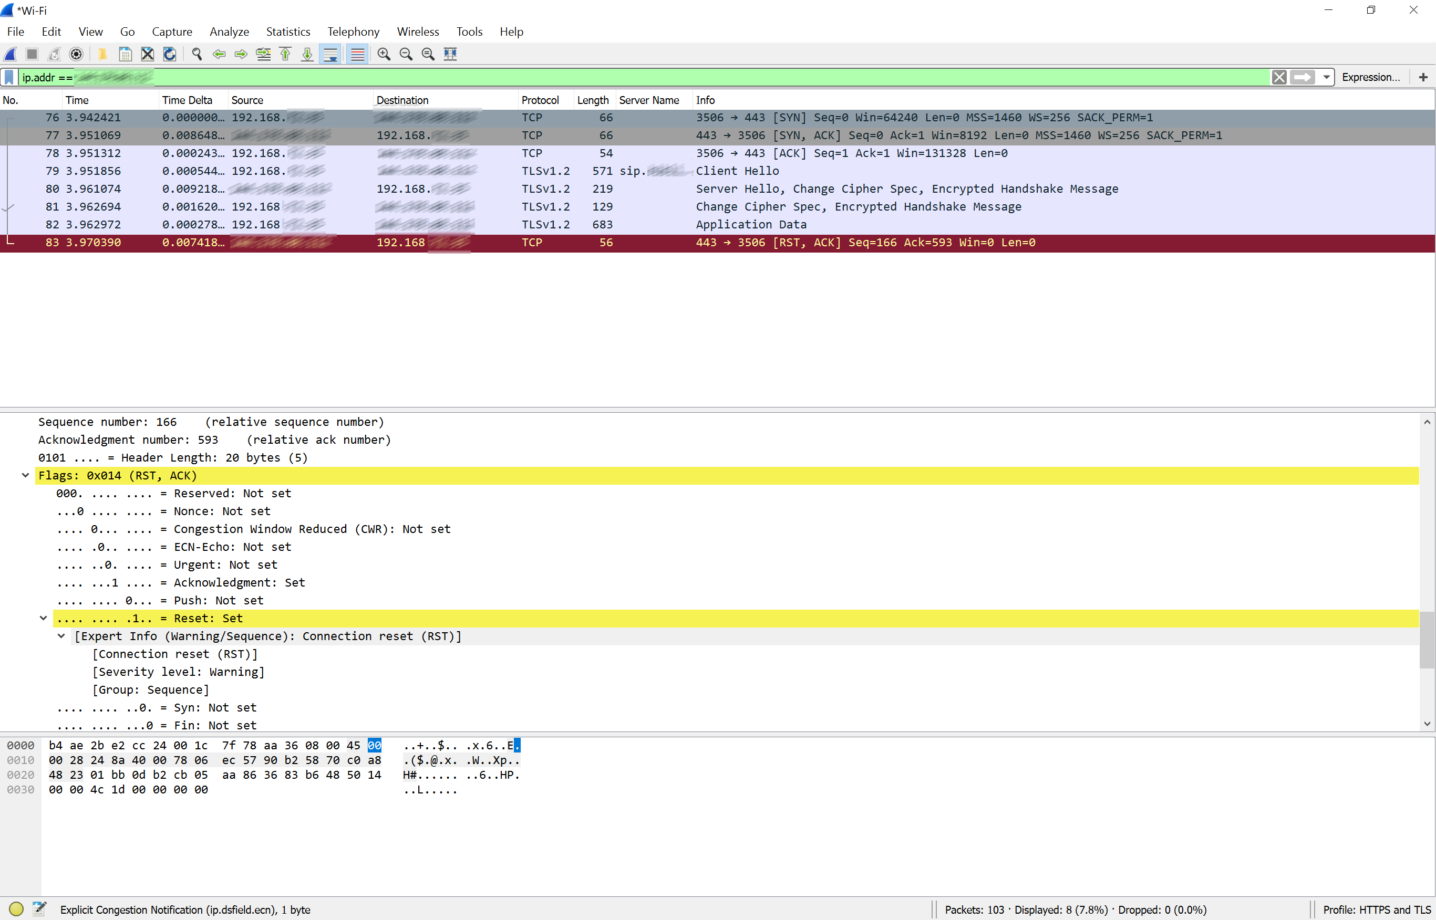The height and width of the screenshot is (920, 1436).
Task: Restart the current capture
Action: (x=54, y=54)
